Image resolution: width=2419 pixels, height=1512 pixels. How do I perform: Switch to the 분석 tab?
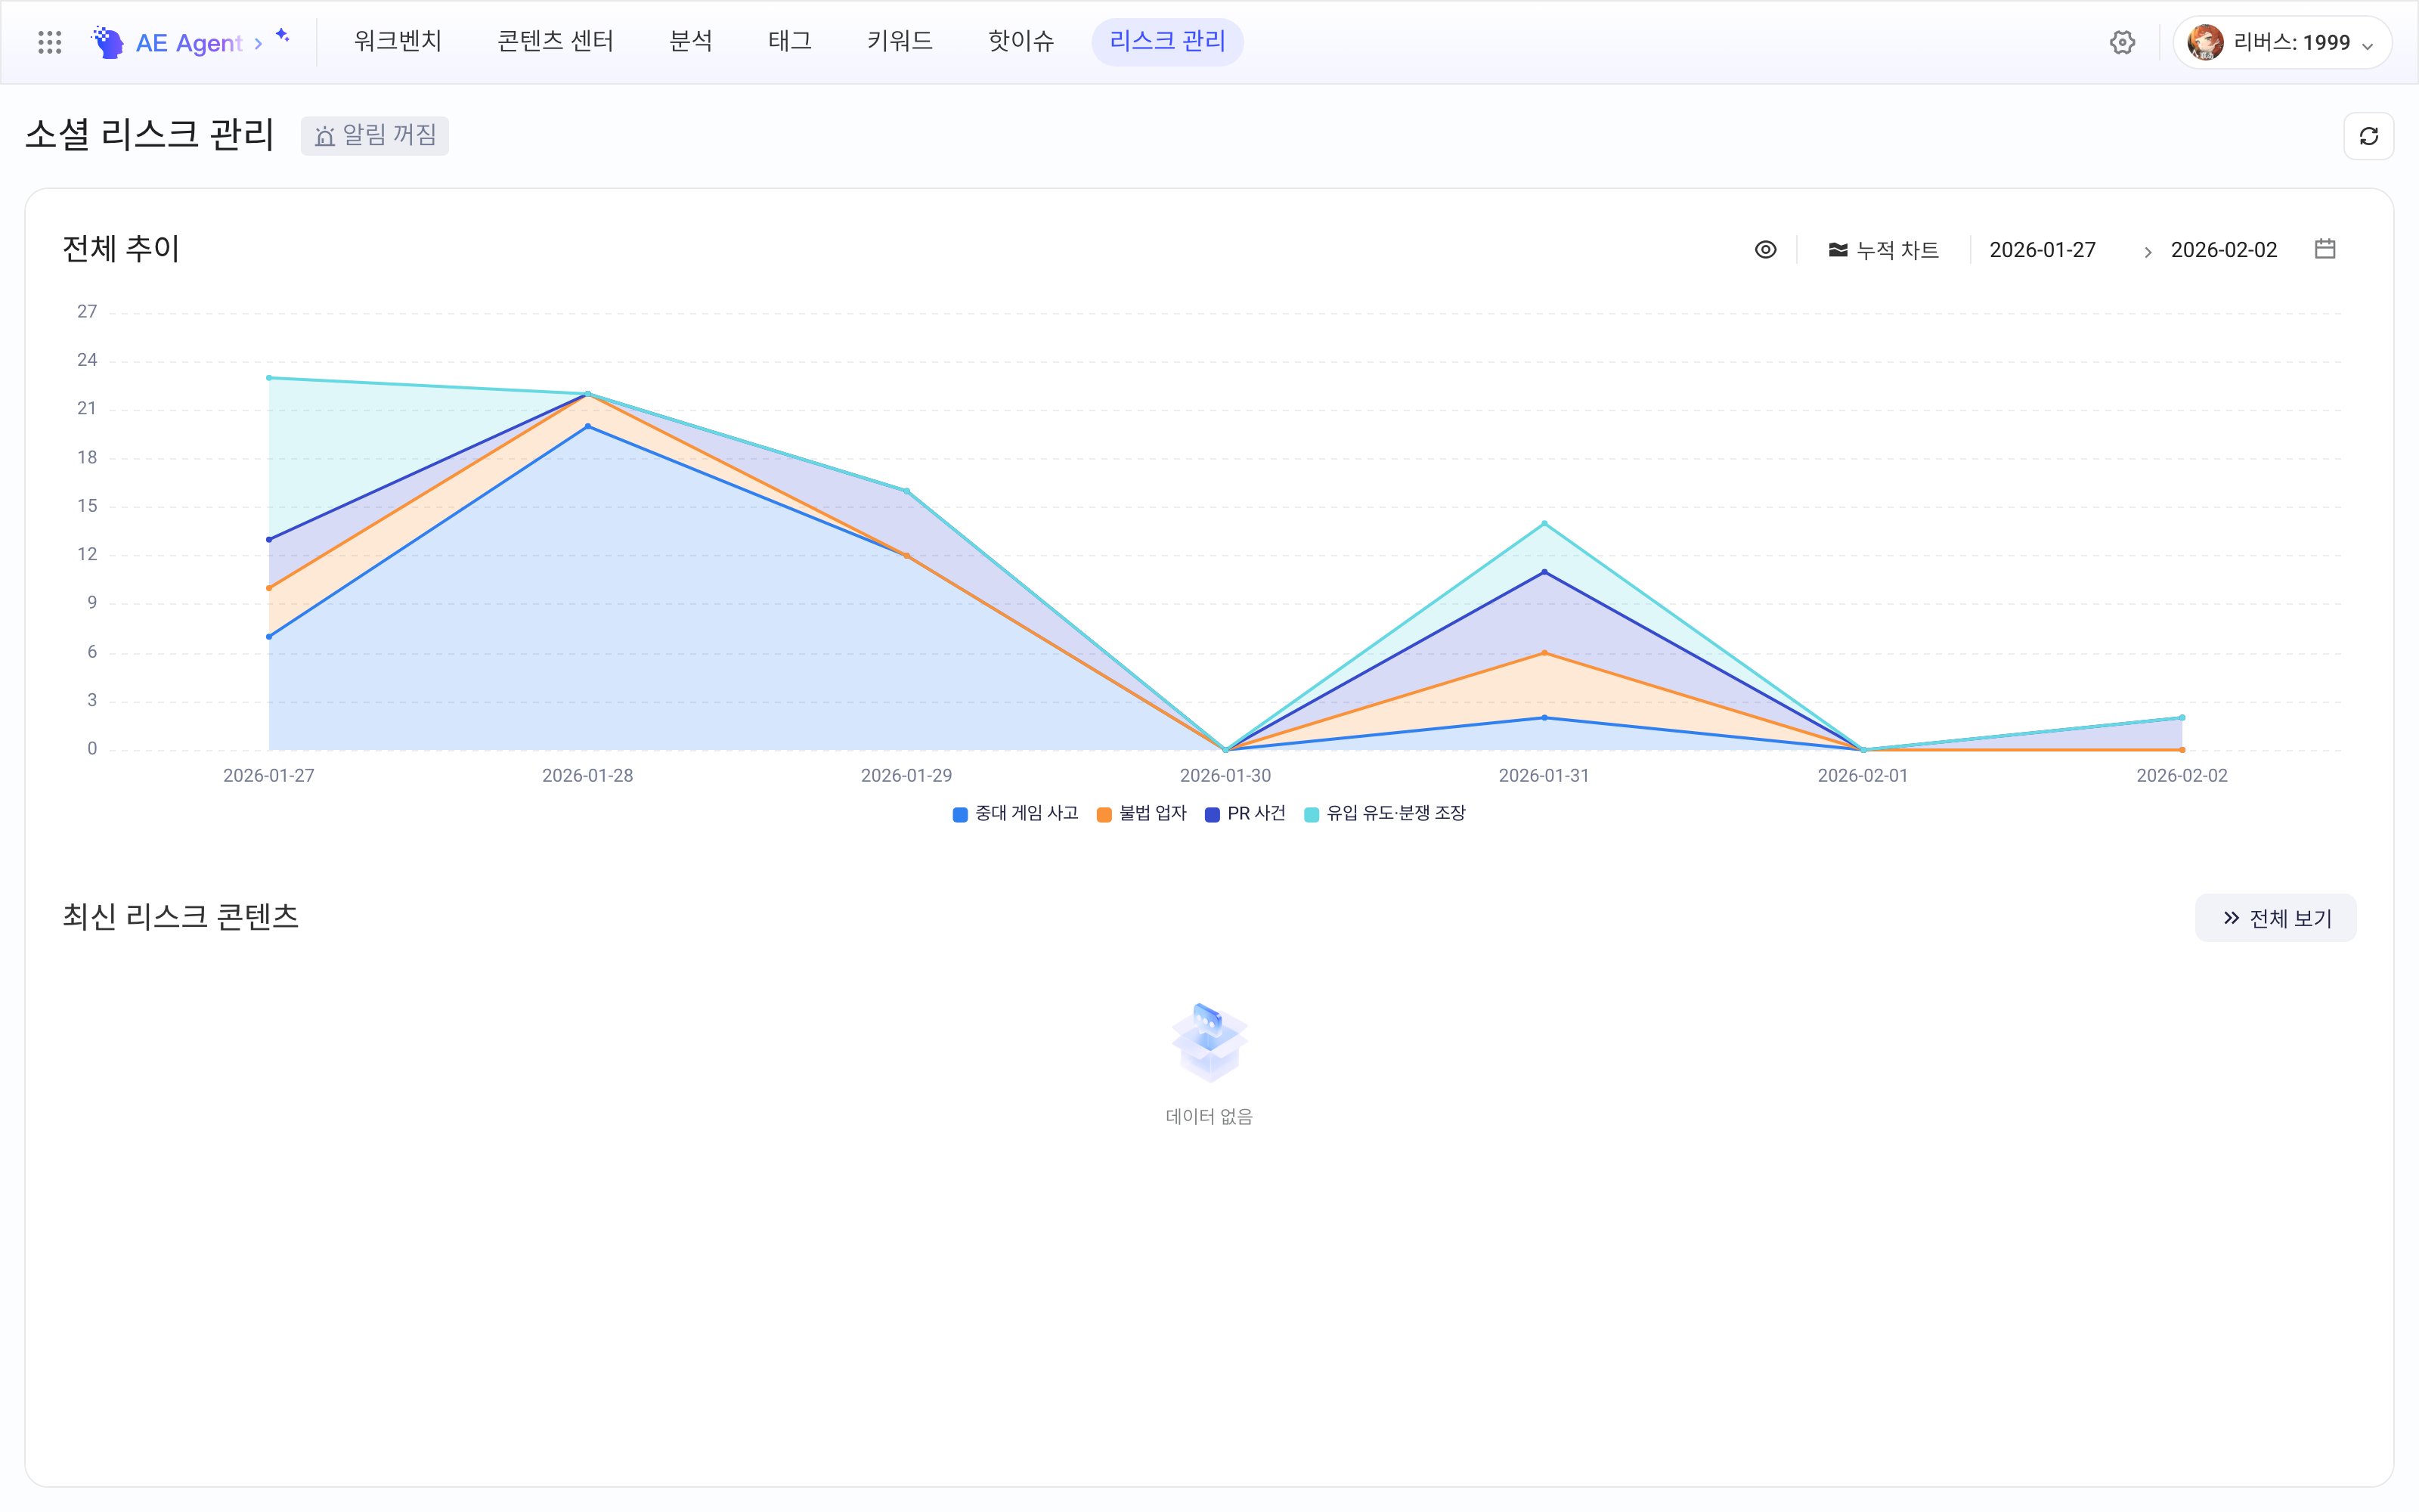coord(691,41)
